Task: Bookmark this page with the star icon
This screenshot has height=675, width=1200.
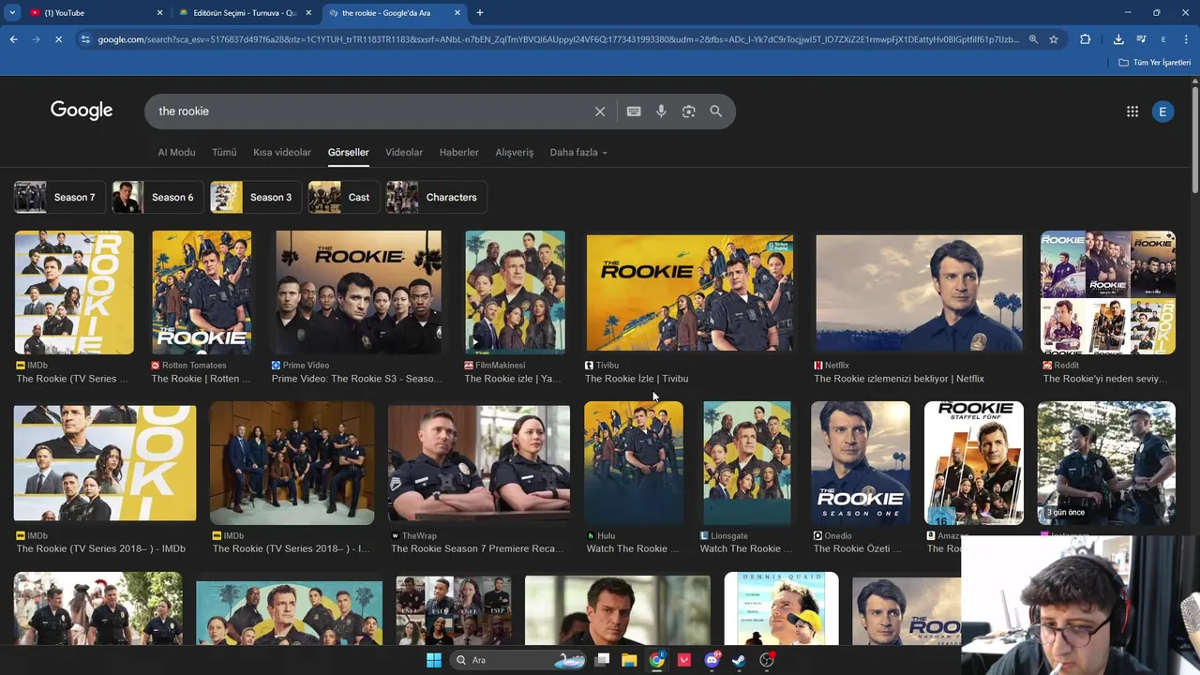Action: tap(1054, 39)
